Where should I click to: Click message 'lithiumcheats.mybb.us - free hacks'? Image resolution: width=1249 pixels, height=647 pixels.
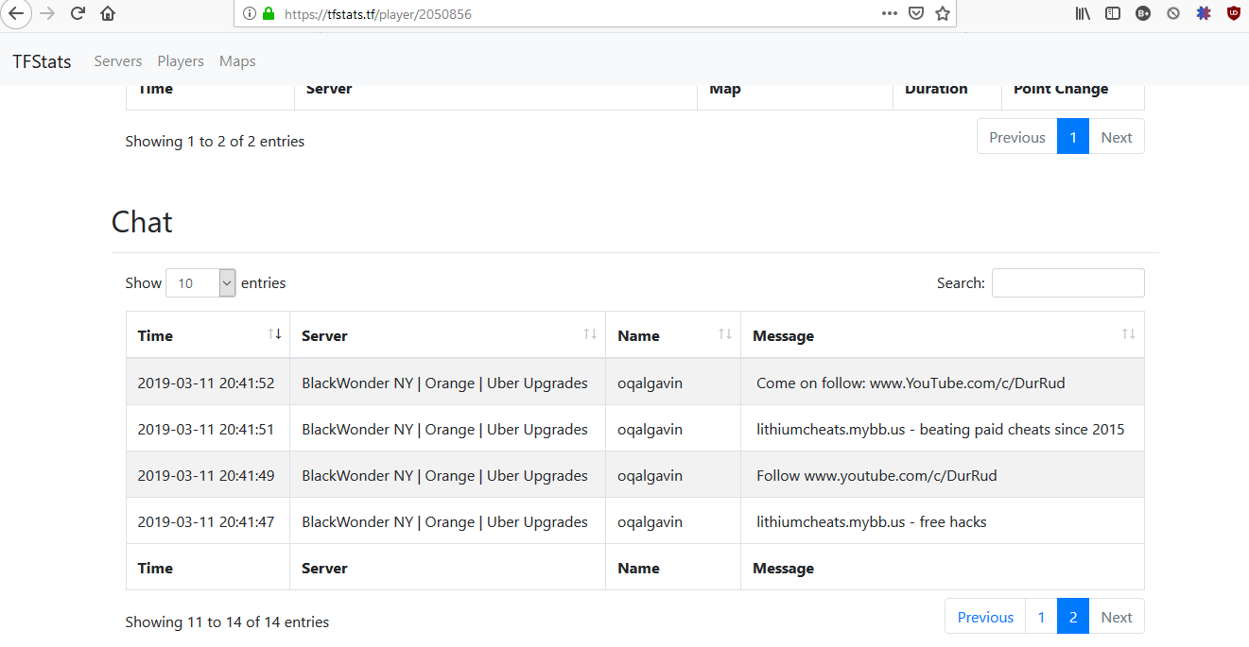[872, 521]
